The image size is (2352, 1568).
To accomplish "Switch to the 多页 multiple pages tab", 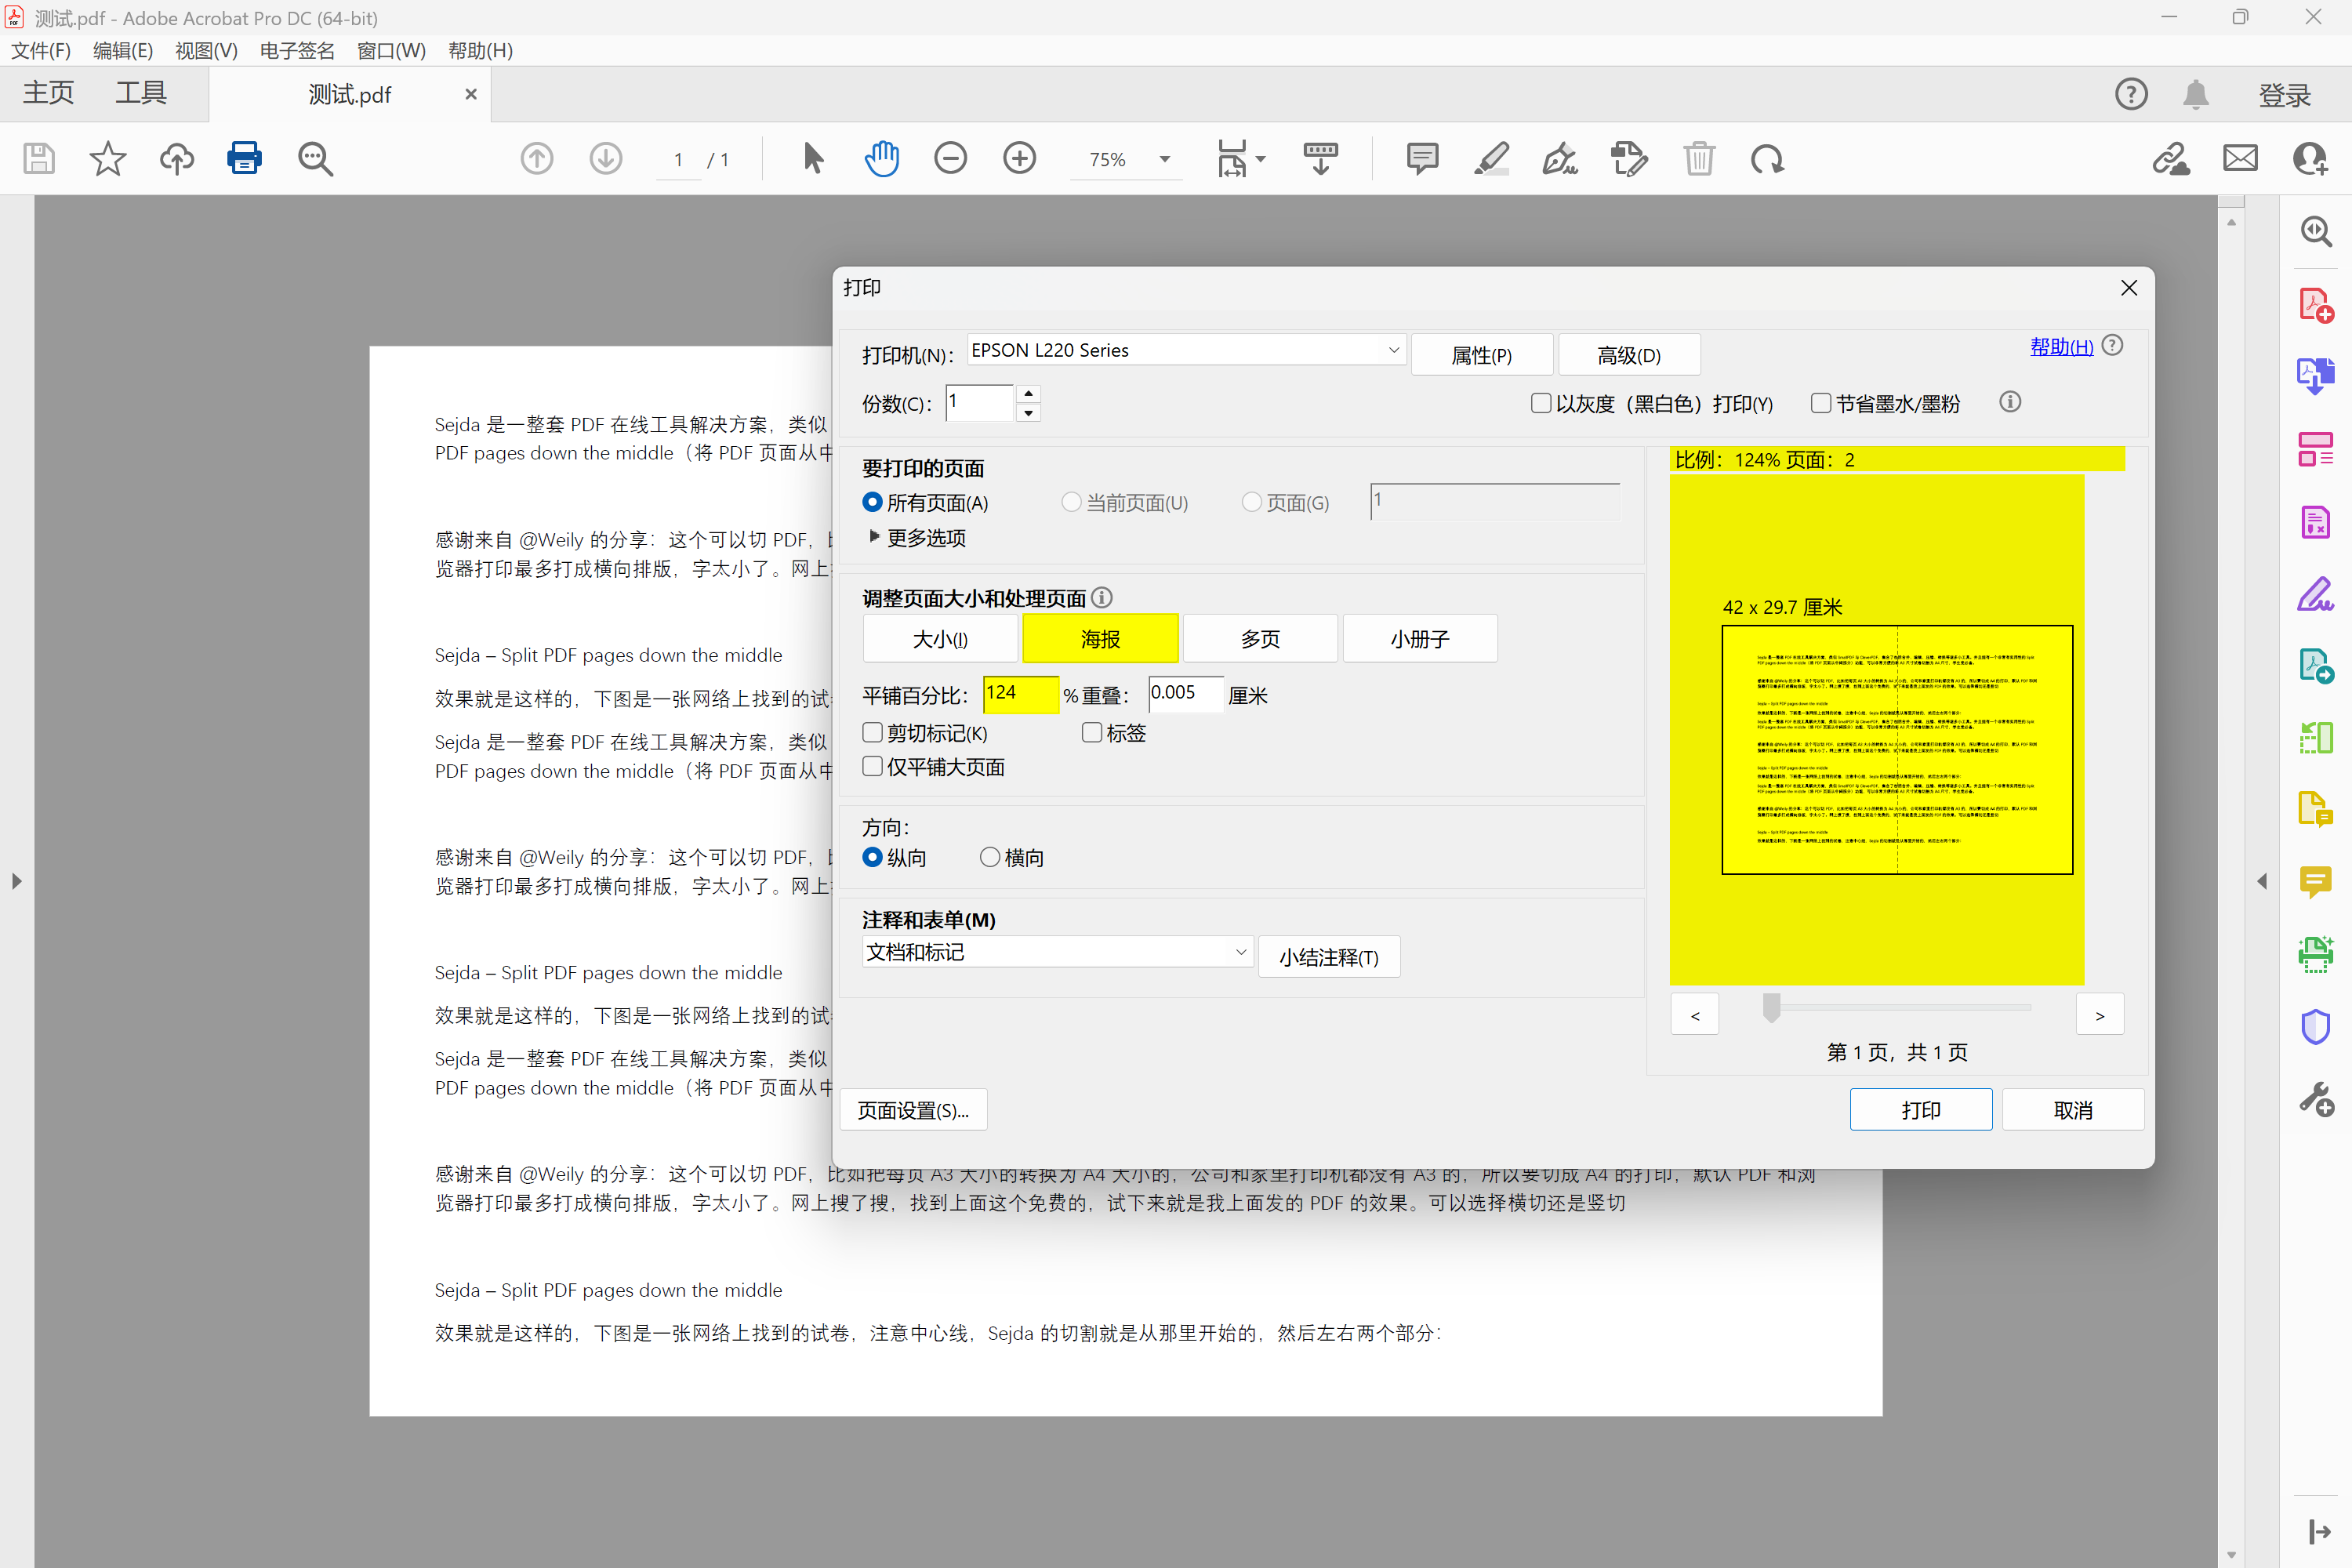I will (1259, 639).
